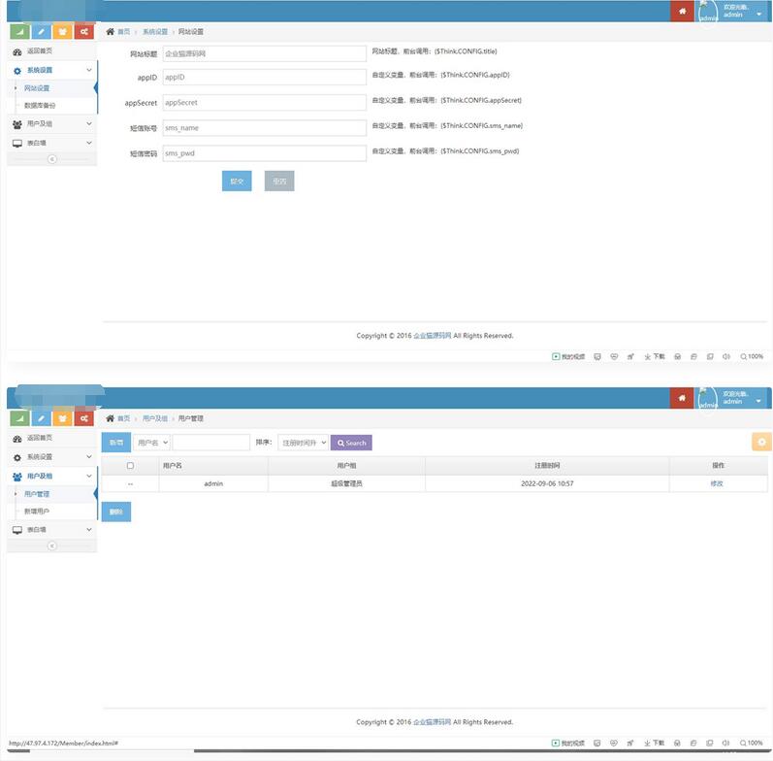This screenshot has height=761, width=773.
Task: Click the blue pencil shortcut icon on the user management page
Action: coord(41,418)
